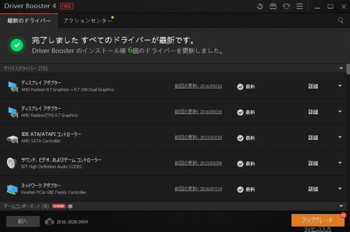This screenshot has height=232, width=350.
Task: Click the FREE edition badge
Action: tap(67, 6)
